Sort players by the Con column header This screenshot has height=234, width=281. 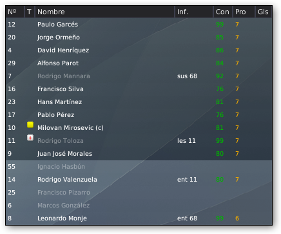(223, 12)
